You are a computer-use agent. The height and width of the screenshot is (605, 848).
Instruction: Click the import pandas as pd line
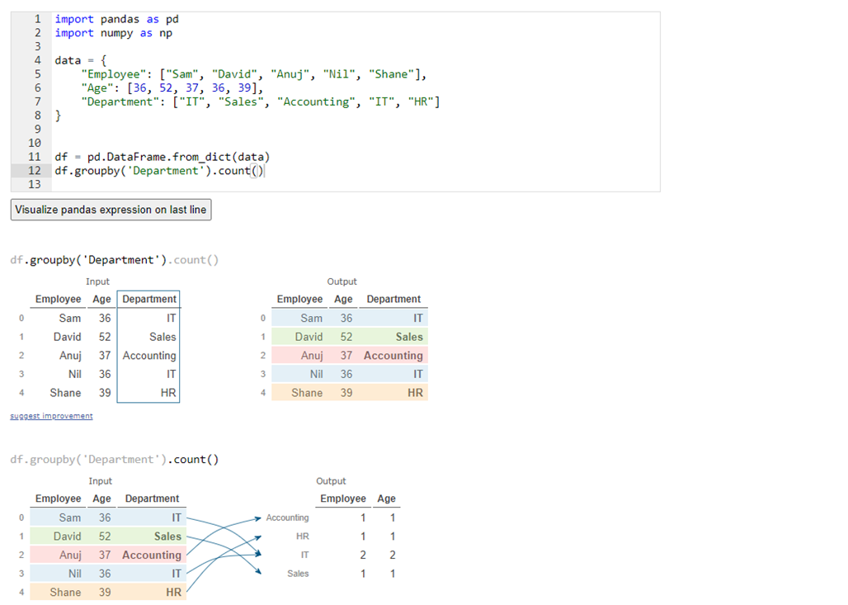click(116, 19)
